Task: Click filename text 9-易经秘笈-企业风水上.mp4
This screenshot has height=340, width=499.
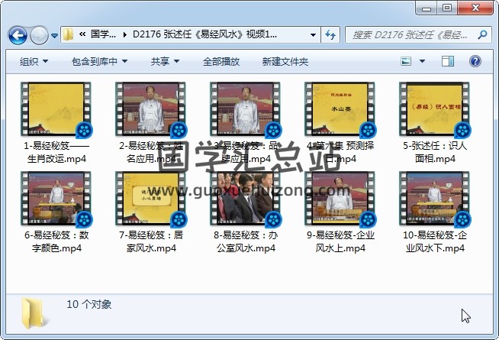Action: [340, 241]
